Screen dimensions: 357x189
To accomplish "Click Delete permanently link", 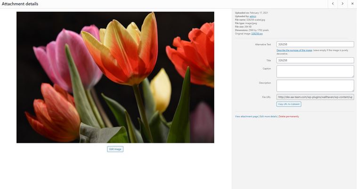I will click(x=289, y=116).
